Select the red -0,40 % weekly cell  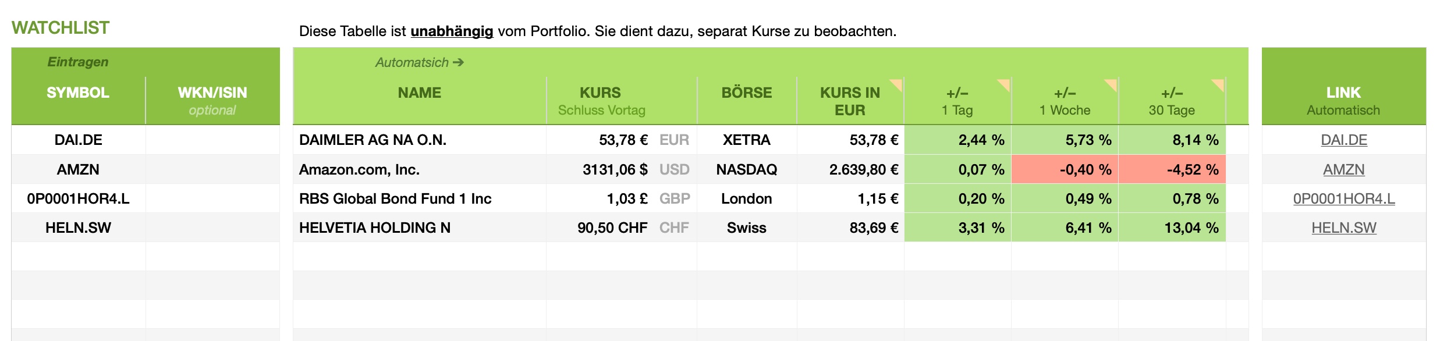(1065, 169)
